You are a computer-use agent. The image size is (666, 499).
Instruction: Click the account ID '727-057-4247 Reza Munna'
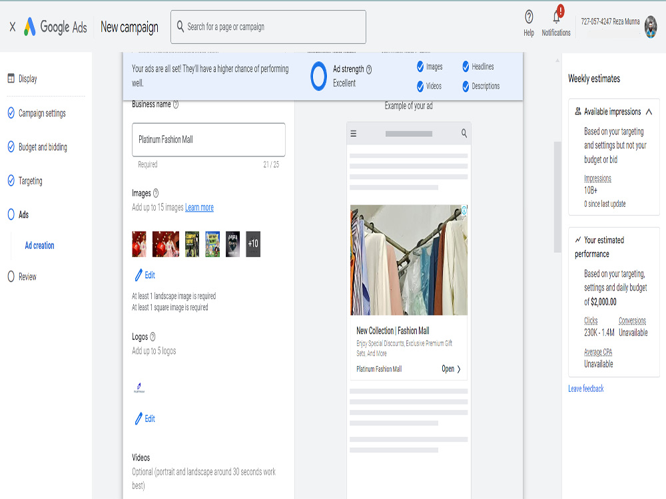click(x=610, y=22)
